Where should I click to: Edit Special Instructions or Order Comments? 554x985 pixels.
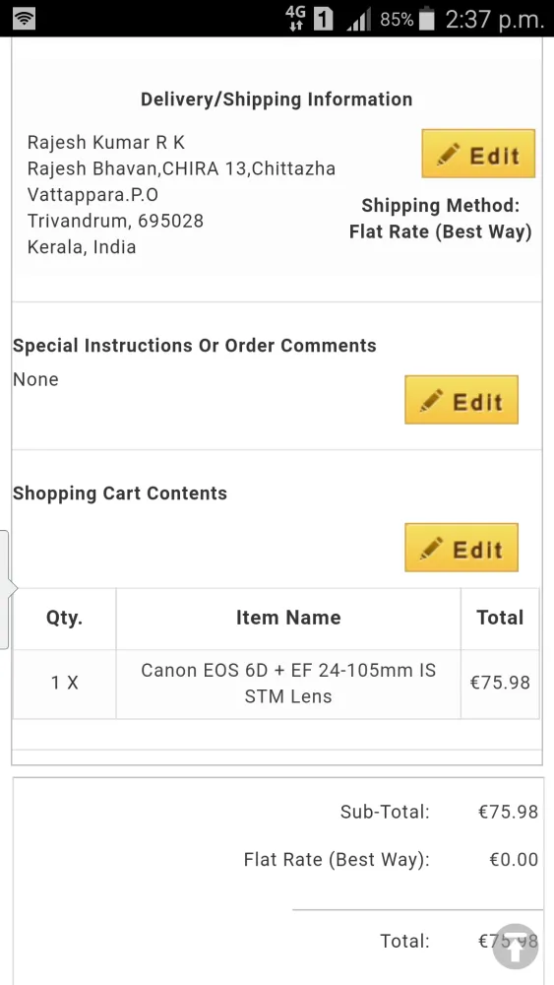[462, 400]
